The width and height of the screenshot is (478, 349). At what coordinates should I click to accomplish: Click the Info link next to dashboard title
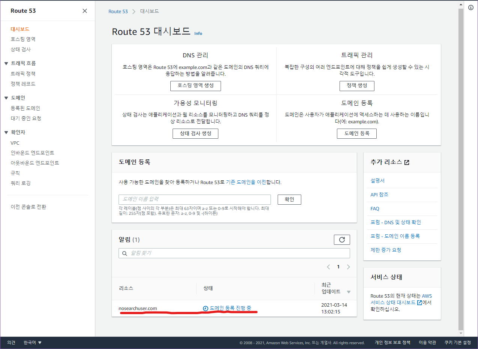[x=198, y=33]
